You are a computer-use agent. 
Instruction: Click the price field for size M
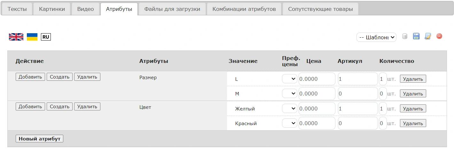pos(317,94)
